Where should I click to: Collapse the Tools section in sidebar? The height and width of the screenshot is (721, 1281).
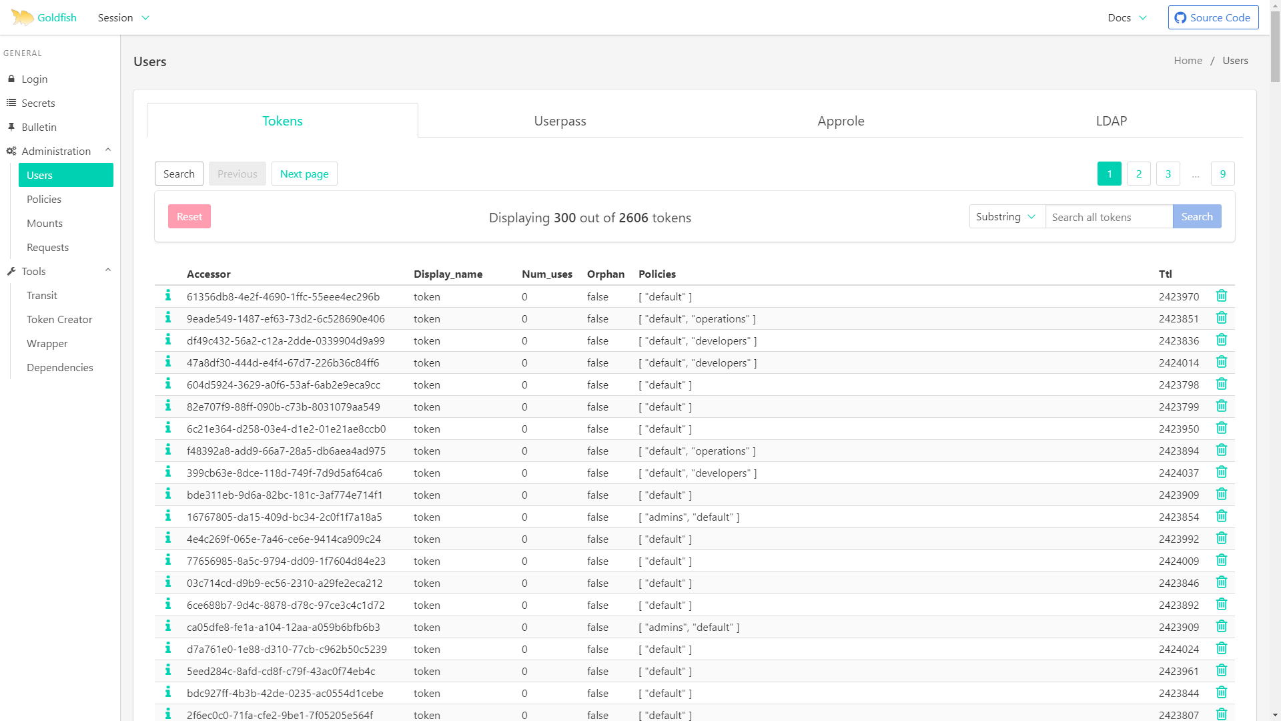[x=107, y=270]
